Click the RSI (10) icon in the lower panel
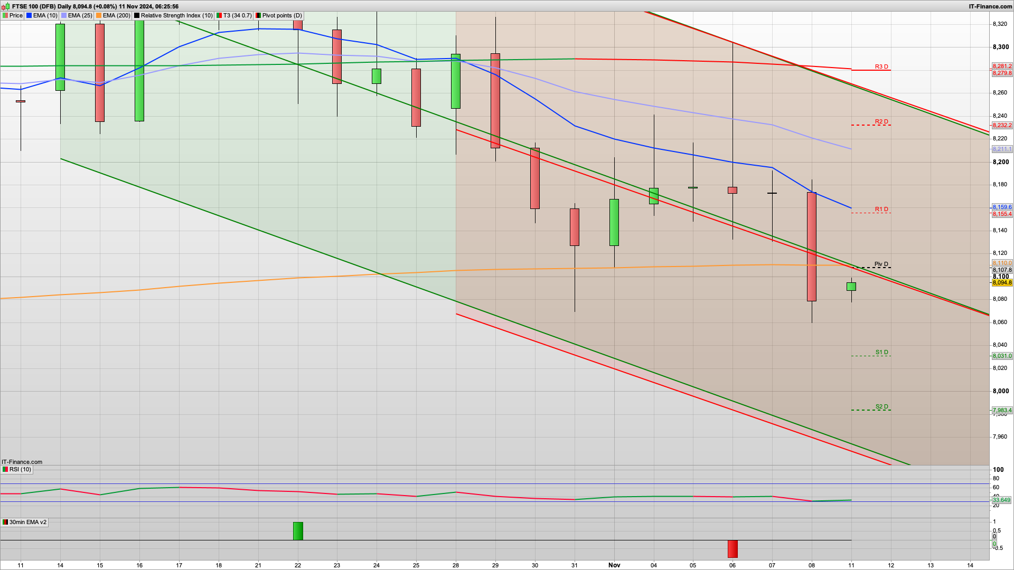 click(x=5, y=469)
